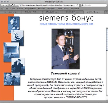108x103 pixels.
Task: Go forward with the right arrow button
Action: tap(7, 5)
